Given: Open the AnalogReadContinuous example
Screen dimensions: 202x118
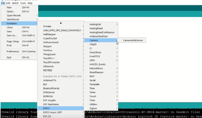Looking at the screenshot, I should tap(101, 32).
